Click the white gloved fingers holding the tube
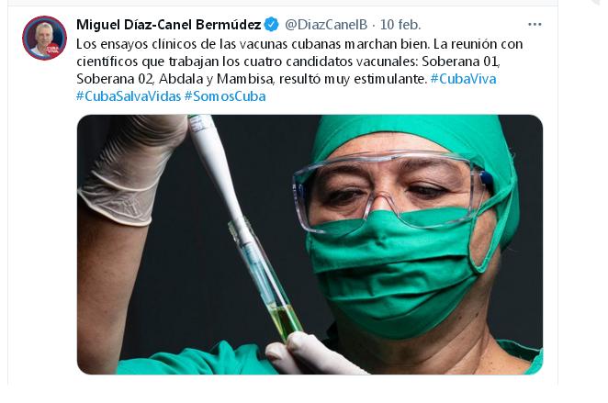The width and height of the screenshot is (608, 403). (x=309, y=353)
